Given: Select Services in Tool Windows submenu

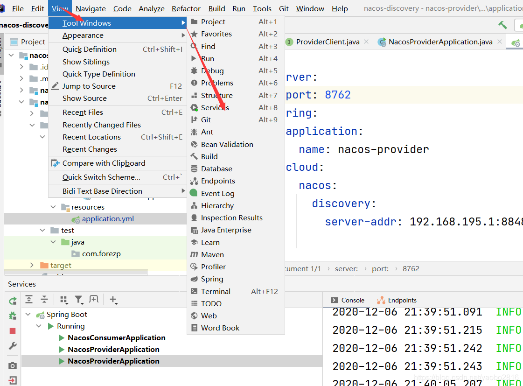Looking at the screenshot, I should (215, 107).
